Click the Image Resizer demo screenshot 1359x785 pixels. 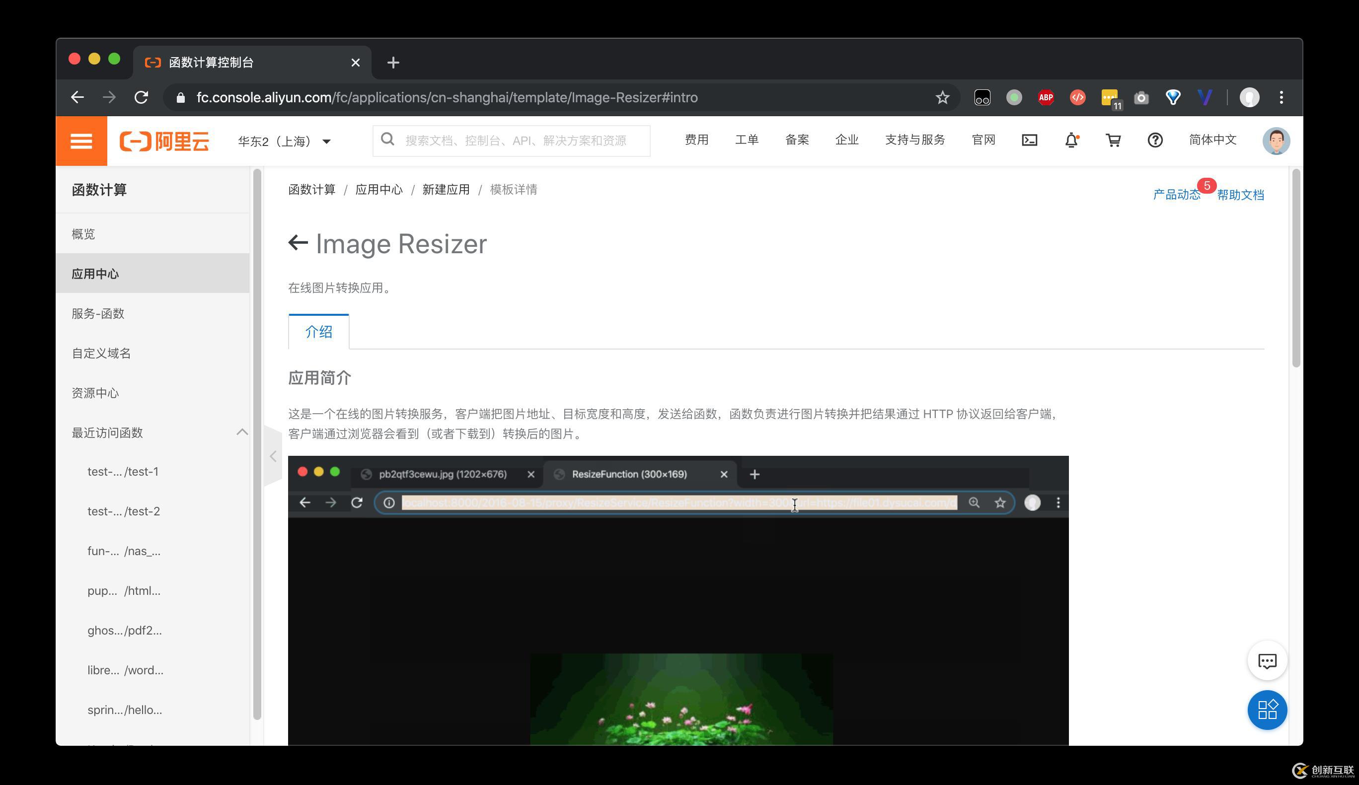(x=678, y=601)
